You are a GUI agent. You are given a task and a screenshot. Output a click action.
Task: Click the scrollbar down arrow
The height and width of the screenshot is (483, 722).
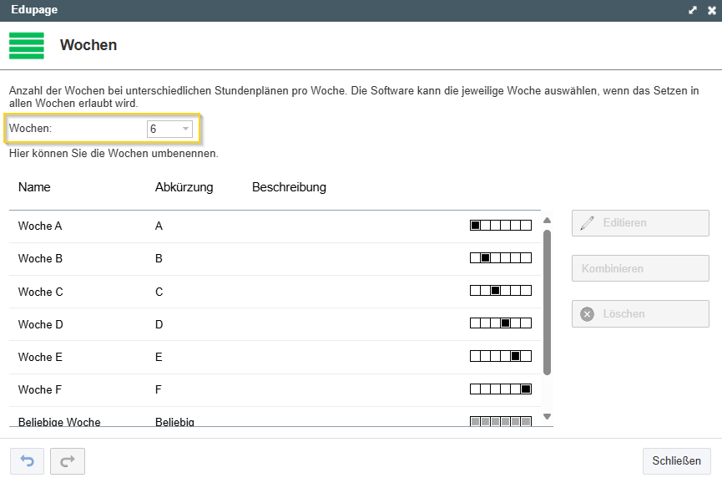click(x=547, y=417)
